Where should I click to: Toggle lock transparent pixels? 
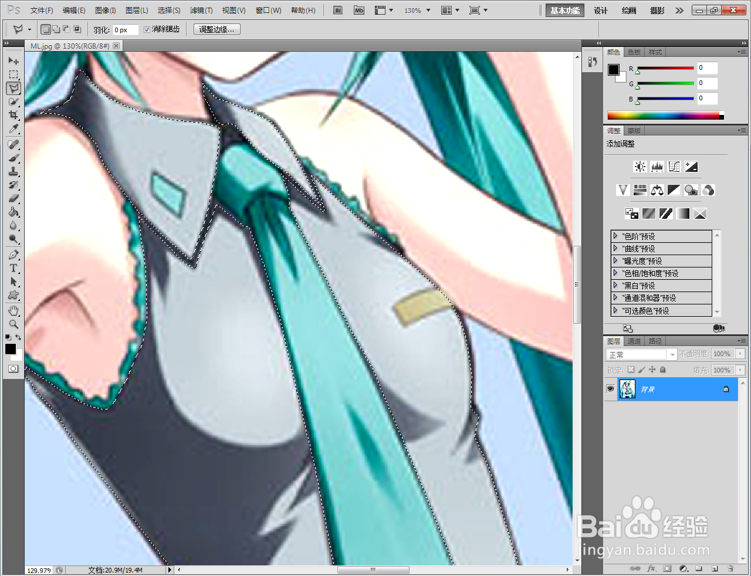pyautogui.click(x=631, y=370)
